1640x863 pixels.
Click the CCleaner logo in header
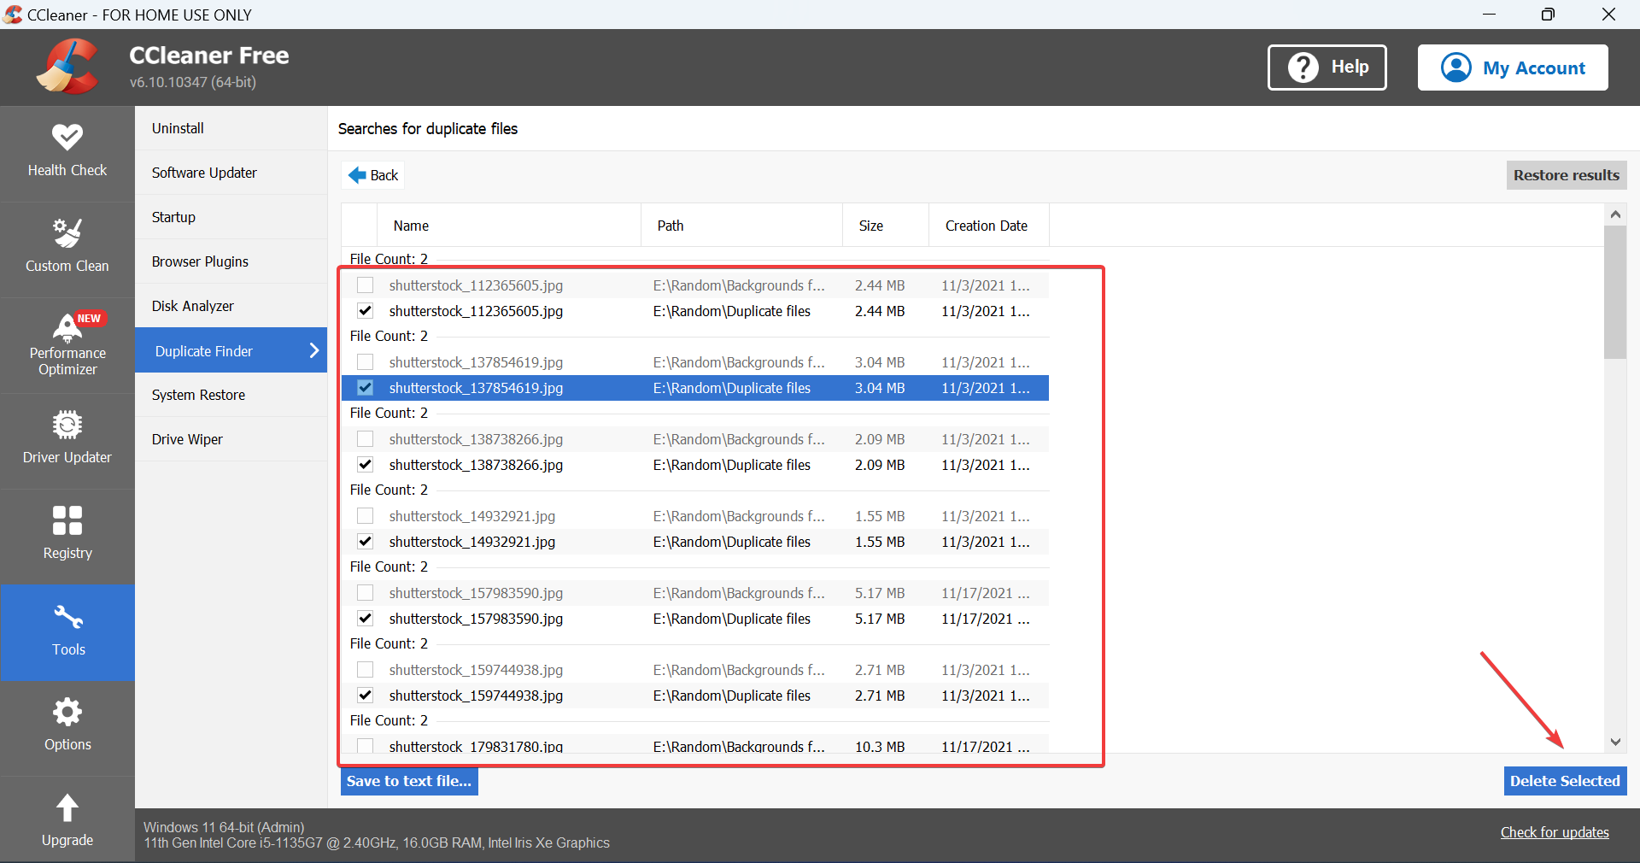tap(68, 67)
